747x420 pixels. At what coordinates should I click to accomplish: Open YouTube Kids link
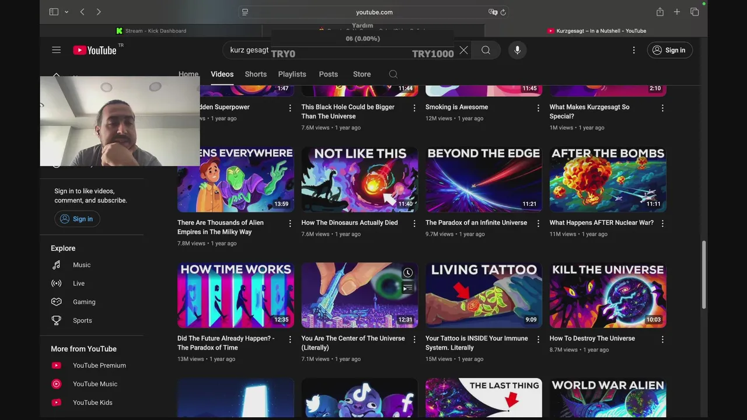click(92, 402)
